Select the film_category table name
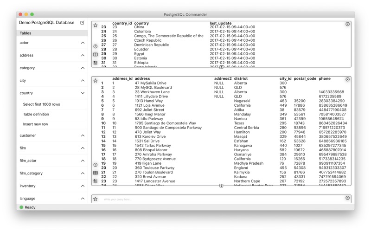This screenshot has width=371, height=232. 31,173
